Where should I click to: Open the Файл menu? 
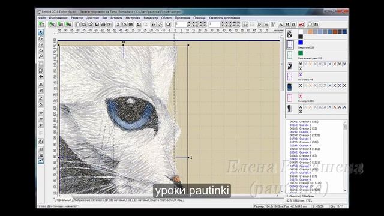42,18
